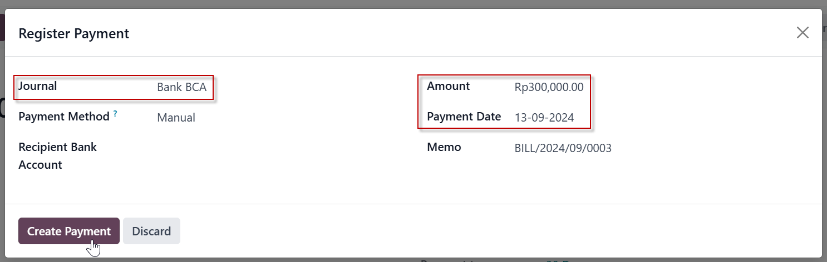Select the Memo field BILL/2024/09/0003

pos(662,148)
